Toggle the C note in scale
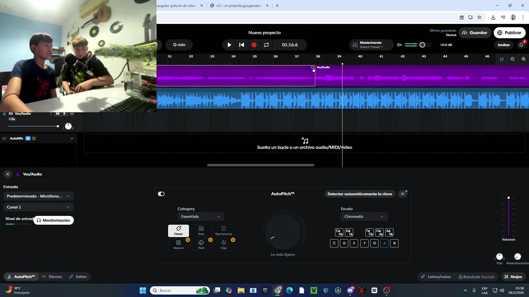The width and height of the screenshot is (529, 297). pos(334,243)
